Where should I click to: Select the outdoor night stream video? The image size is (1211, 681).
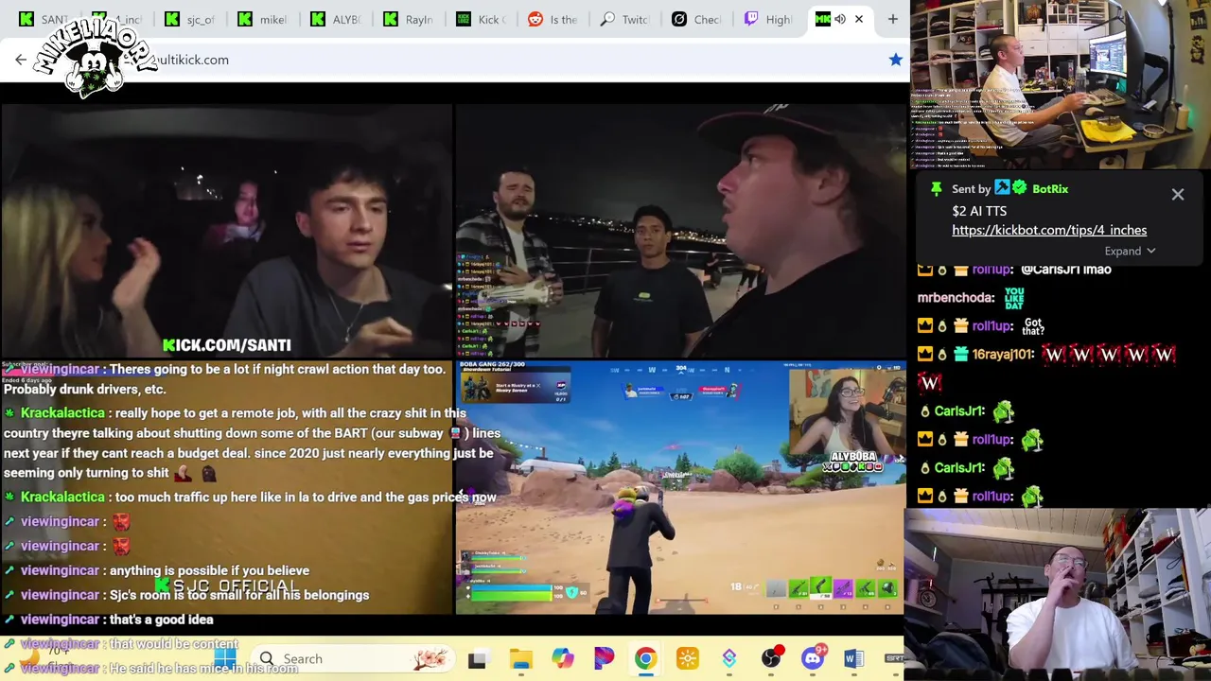pos(681,231)
